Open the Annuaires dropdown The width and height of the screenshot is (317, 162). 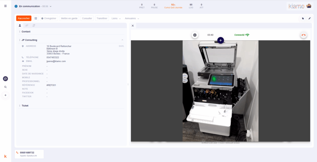click(x=132, y=18)
